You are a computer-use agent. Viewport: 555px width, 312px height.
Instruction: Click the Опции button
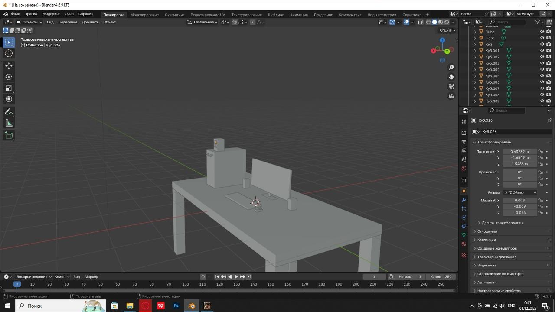coord(447,30)
